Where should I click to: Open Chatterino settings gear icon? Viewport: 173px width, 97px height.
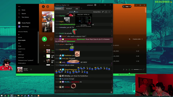(95, 5)
